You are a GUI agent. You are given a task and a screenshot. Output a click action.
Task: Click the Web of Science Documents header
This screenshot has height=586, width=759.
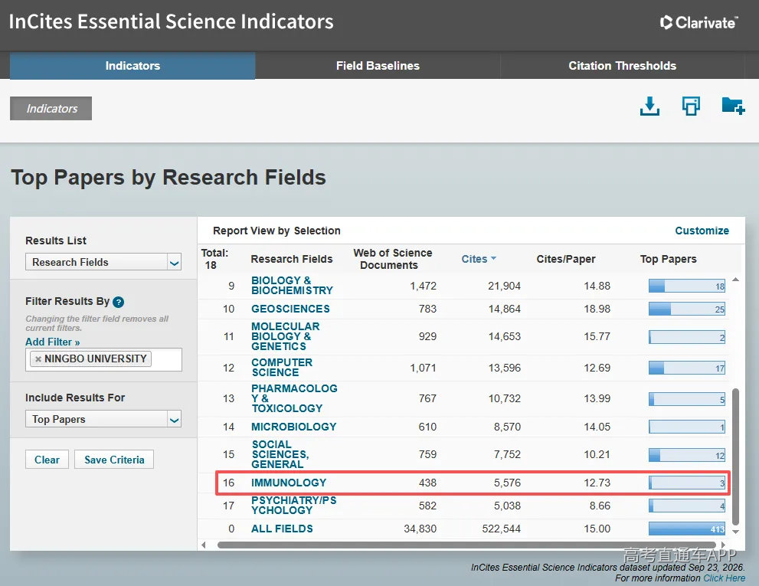coord(393,259)
